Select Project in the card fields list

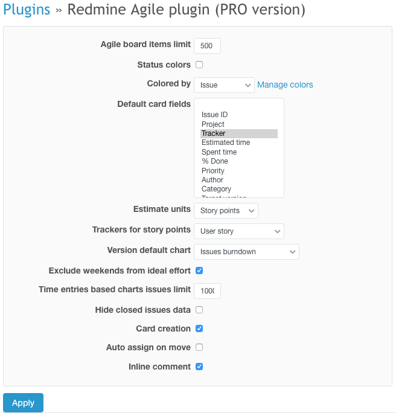click(213, 124)
